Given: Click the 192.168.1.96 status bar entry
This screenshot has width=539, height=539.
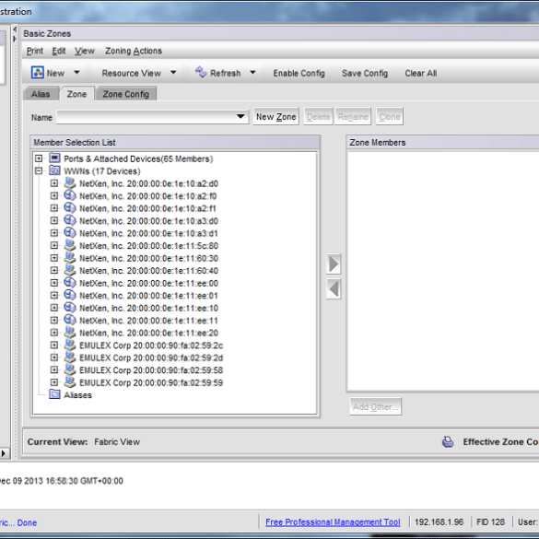Looking at the screenshot, I should [439, 521].
